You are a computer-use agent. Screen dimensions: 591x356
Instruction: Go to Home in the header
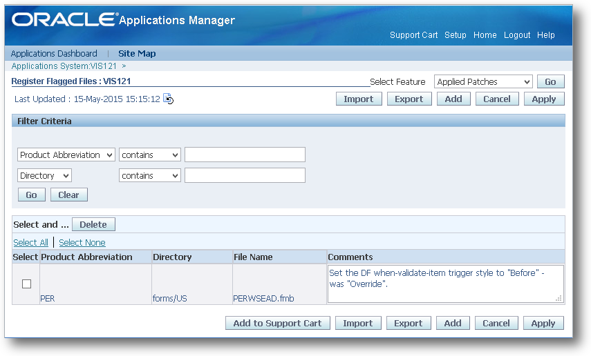pyautogui.click(x=485, y=35)
